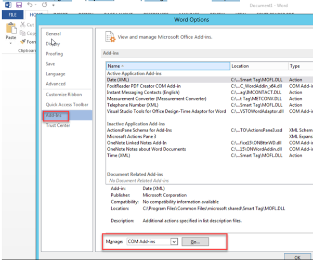Select Instant Messaging Contacts (English) row
Screen dimensions: 313x260
coord(210,92)
